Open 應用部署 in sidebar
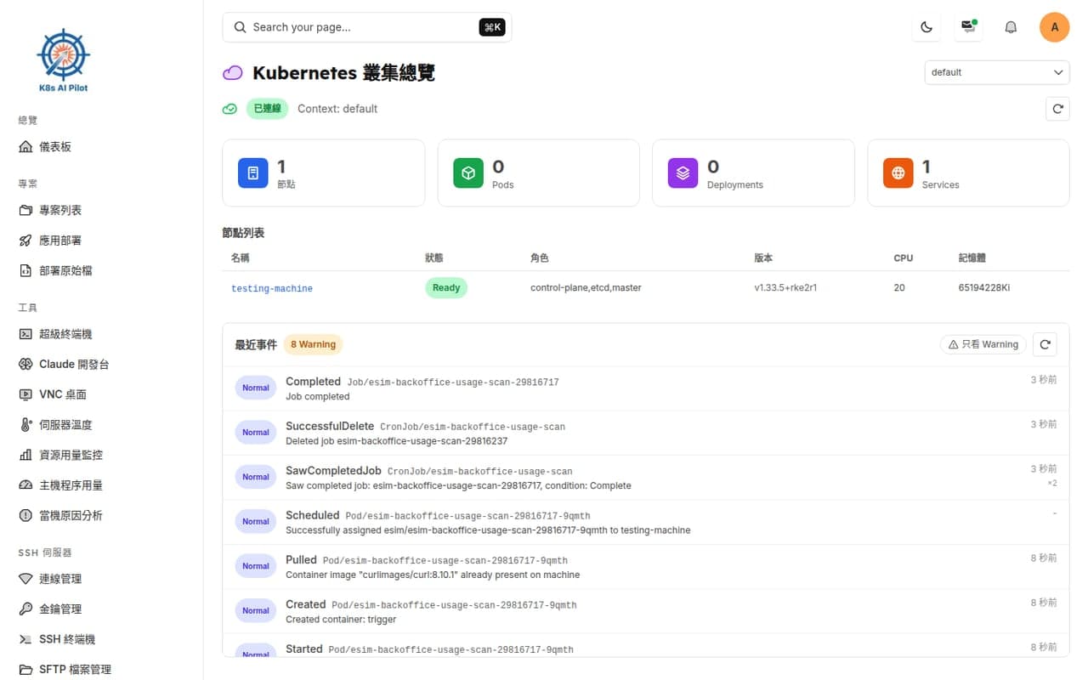 point(60,241)
